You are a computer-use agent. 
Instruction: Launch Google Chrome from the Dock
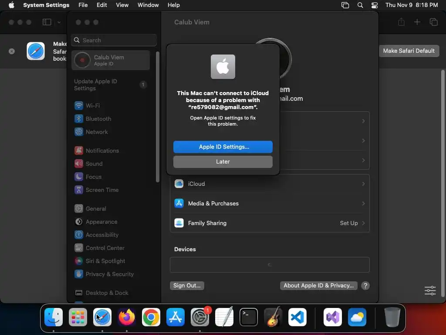pyautogui.click(x=151, y=317)
